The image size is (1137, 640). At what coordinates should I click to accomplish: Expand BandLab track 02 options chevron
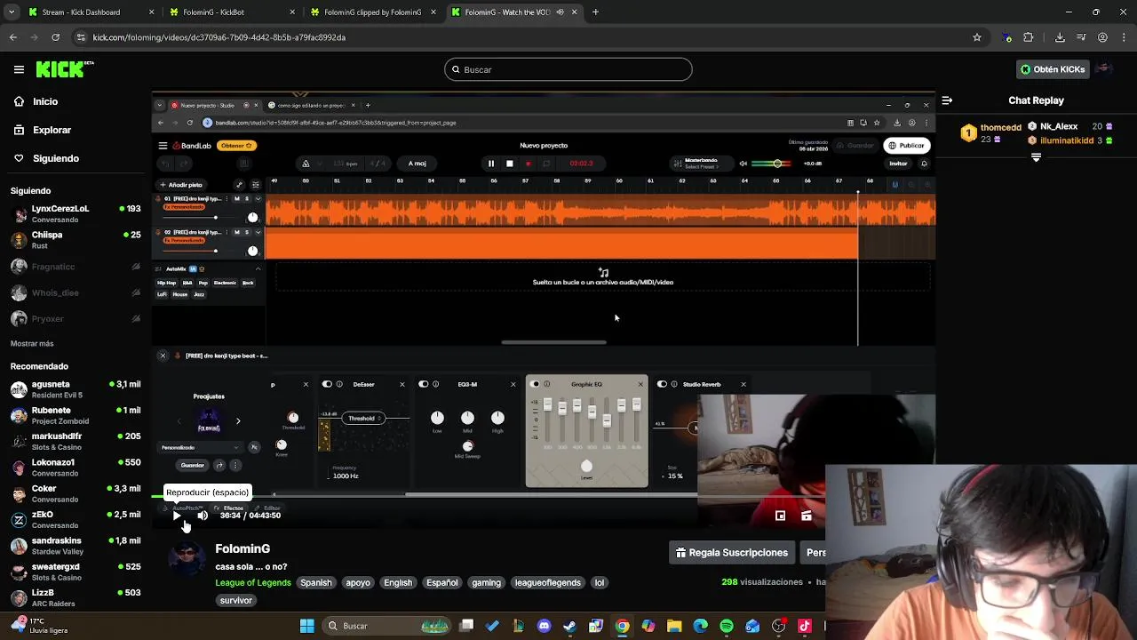pos(258,232)
